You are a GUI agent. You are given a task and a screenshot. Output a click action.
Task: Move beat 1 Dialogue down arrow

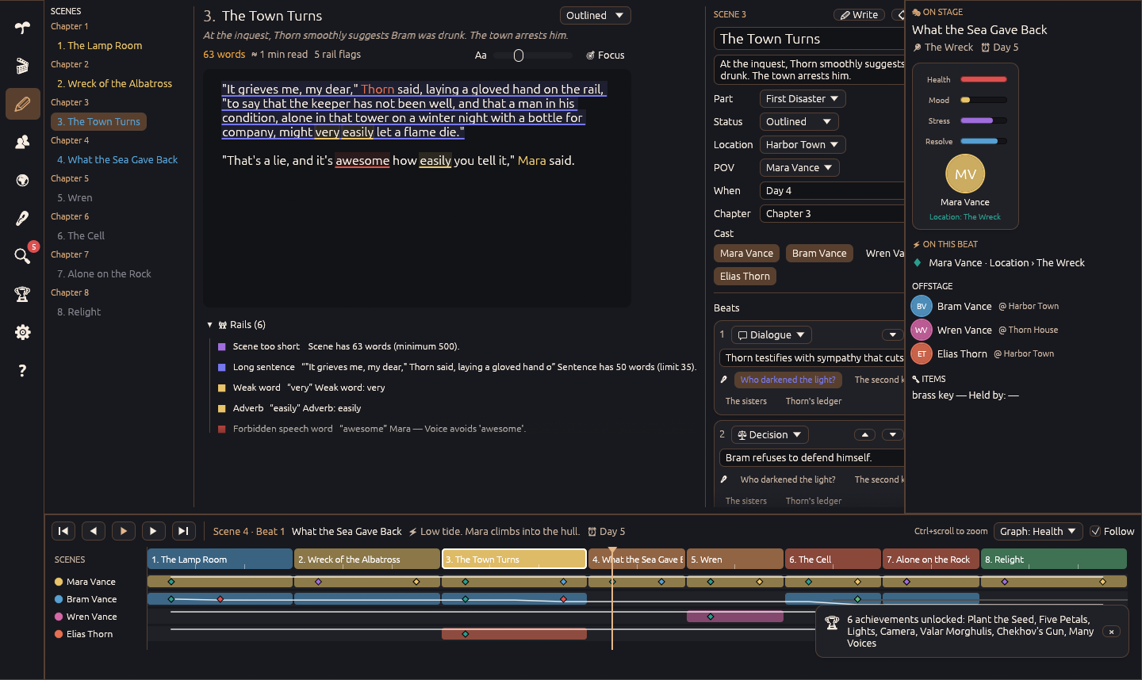[x=893, y=334]
